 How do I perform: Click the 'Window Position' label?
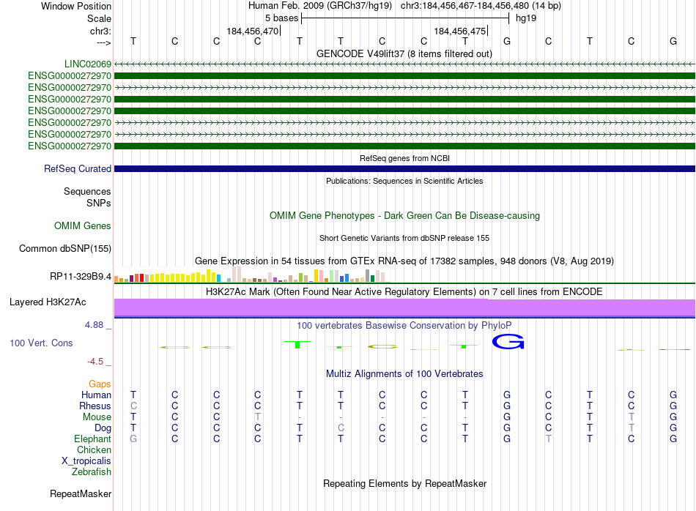76,6
